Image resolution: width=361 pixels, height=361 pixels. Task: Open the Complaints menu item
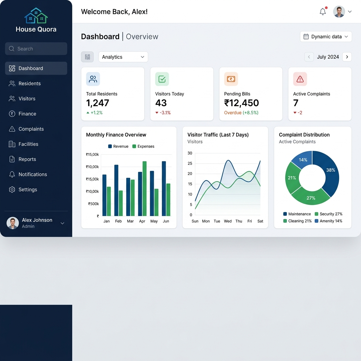36,129
